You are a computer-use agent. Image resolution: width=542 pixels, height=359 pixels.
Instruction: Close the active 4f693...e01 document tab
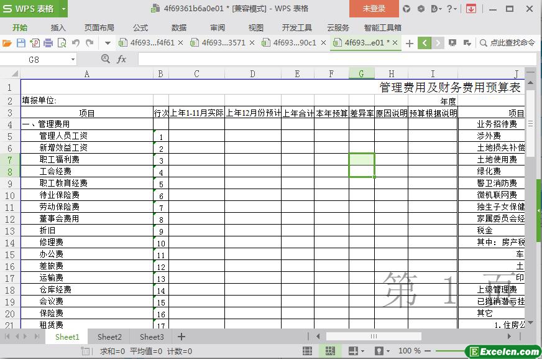click(395, 43)
